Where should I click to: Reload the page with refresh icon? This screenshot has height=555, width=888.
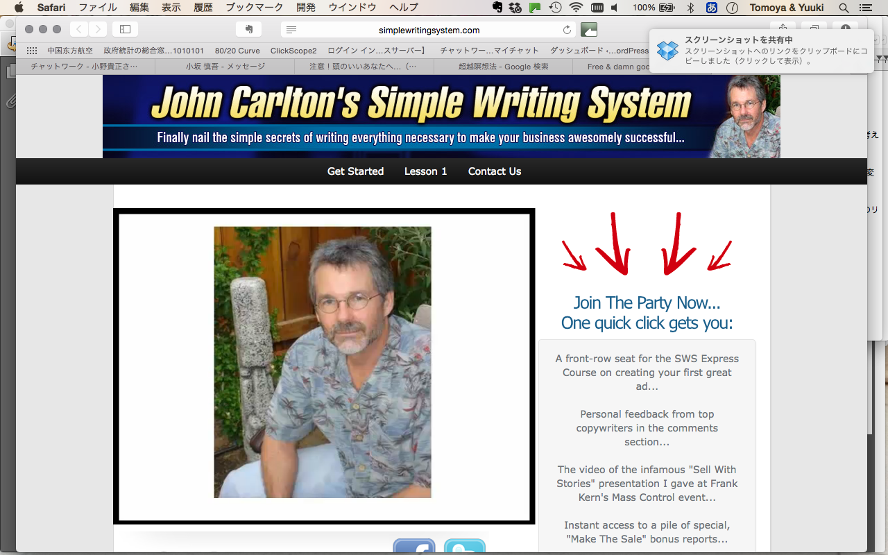pyautogui.click(x=567, y=30)
